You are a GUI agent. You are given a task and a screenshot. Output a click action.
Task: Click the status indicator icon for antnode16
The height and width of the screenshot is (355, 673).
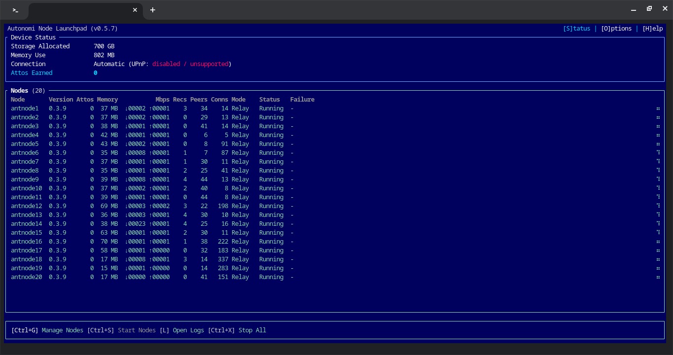click(658, 242)
